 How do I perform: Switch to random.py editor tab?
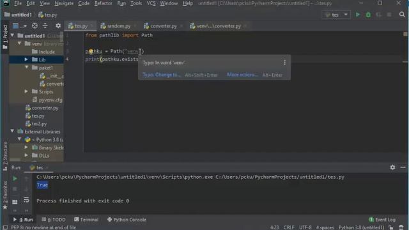pos(118,26)
